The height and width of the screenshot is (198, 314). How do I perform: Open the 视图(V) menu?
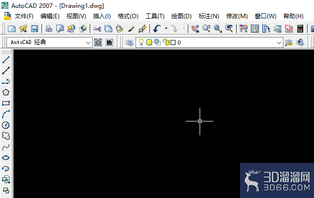(76, 16)
